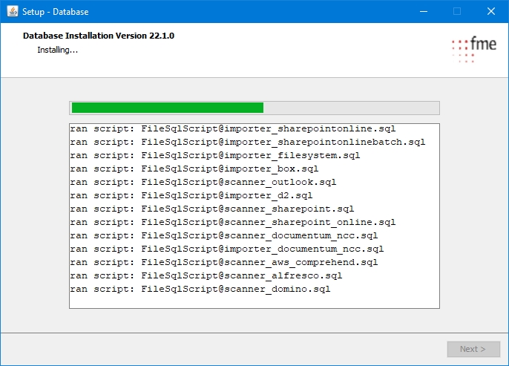Click the disabled Next > button
Image resolution: width=509 pixels, height=366 pixels.
pos(473,349)
